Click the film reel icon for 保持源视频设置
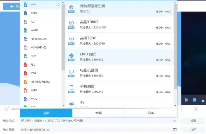Image resolution: width=206 pixels, height=134 pixels. tap(71, 9)
